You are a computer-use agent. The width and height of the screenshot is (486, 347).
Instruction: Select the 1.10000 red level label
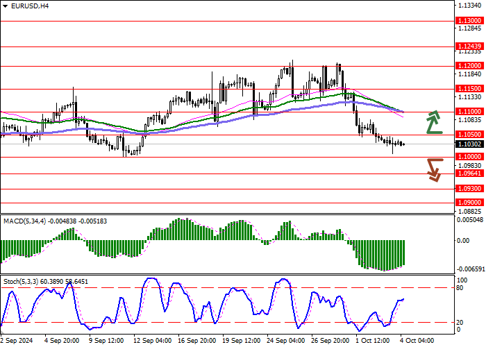(469, 157)
